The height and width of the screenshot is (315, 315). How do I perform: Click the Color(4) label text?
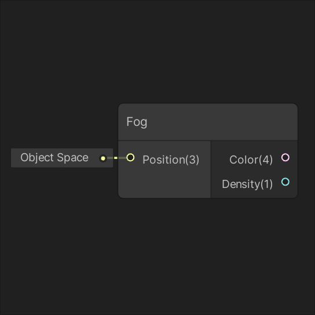pos(251,160)
